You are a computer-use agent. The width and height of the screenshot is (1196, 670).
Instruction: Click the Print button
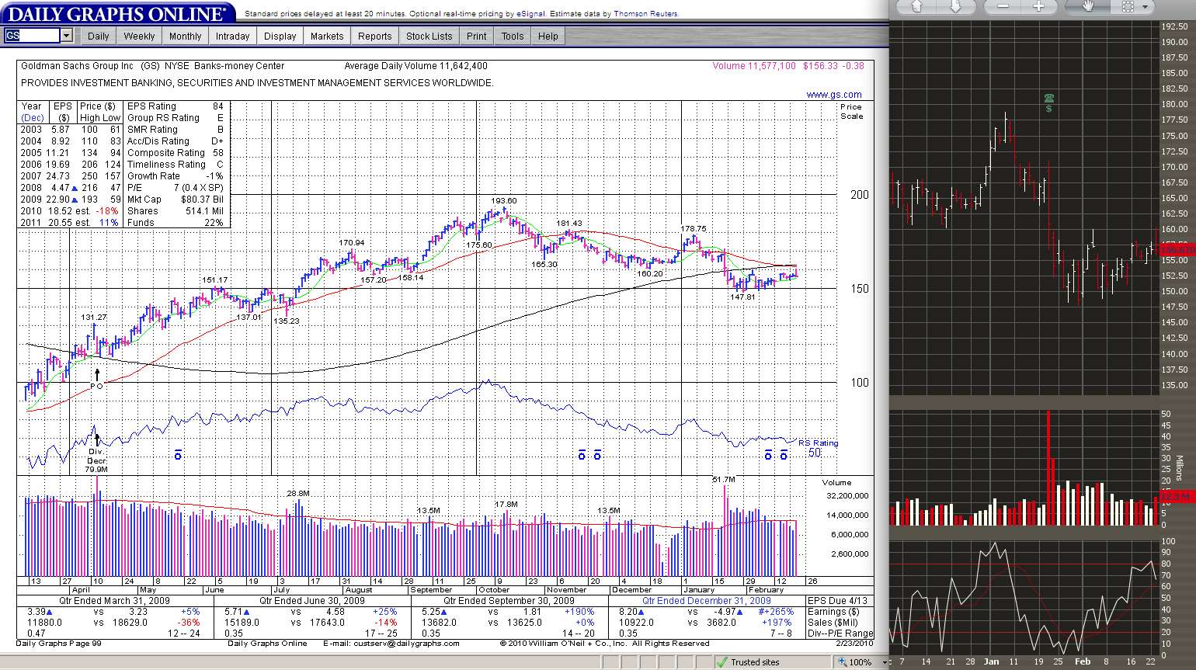[476, 36]
